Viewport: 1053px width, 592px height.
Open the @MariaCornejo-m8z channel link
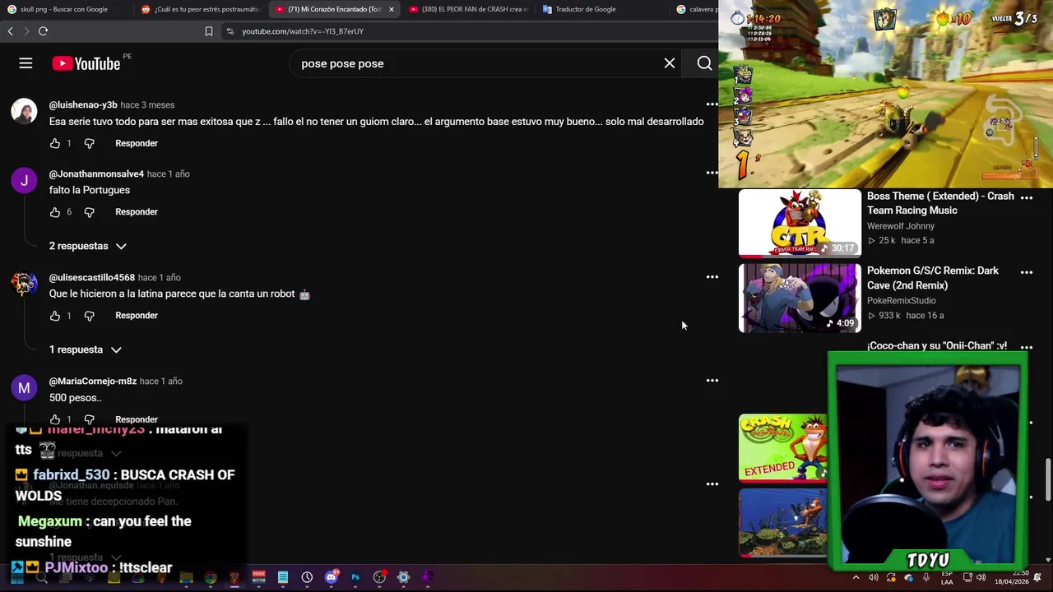(93, 381)
